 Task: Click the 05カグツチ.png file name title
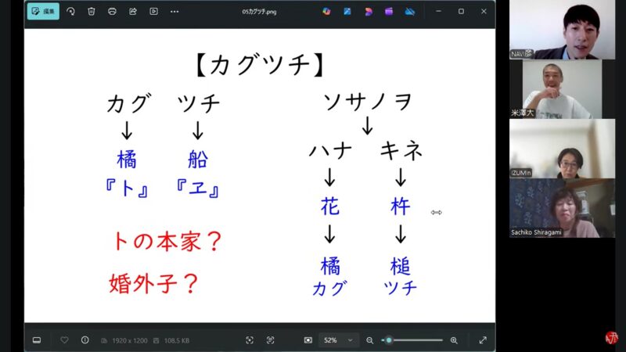pos(259,12)
